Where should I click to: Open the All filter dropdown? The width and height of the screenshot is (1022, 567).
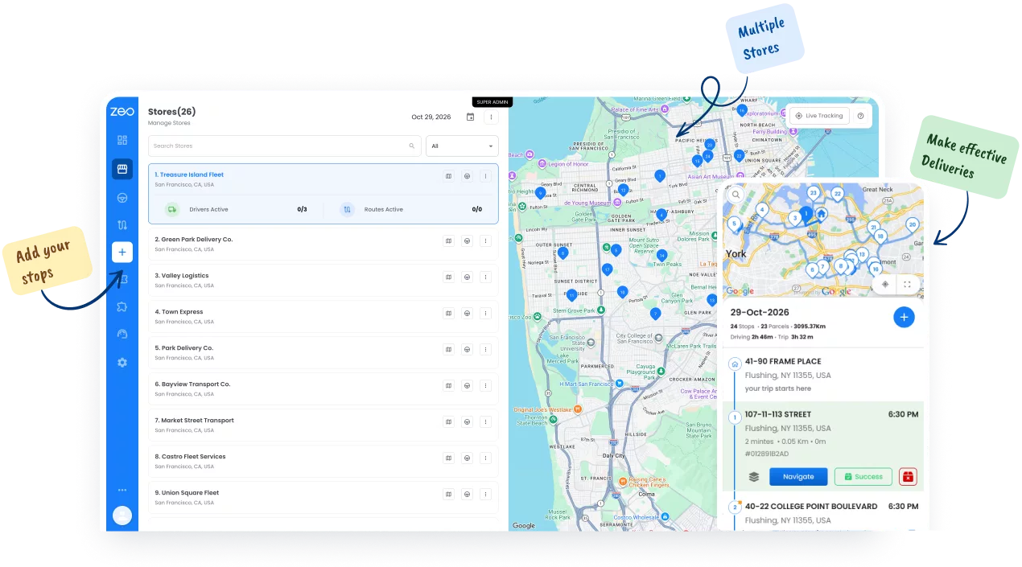click(x=463, y=146)
